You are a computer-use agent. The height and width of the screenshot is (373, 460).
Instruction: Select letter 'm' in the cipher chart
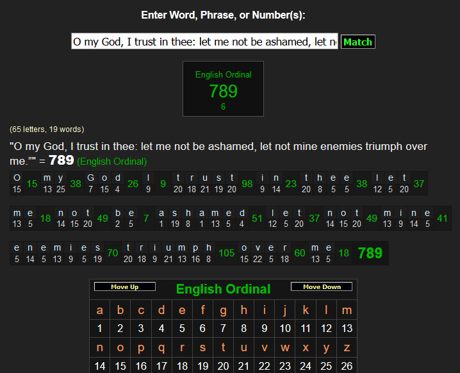pyautogui.click(x=347, y=311)
